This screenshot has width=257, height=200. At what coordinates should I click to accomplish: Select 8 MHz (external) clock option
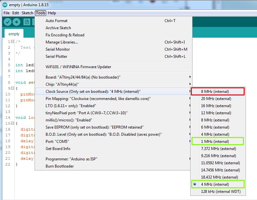(218, 120)
